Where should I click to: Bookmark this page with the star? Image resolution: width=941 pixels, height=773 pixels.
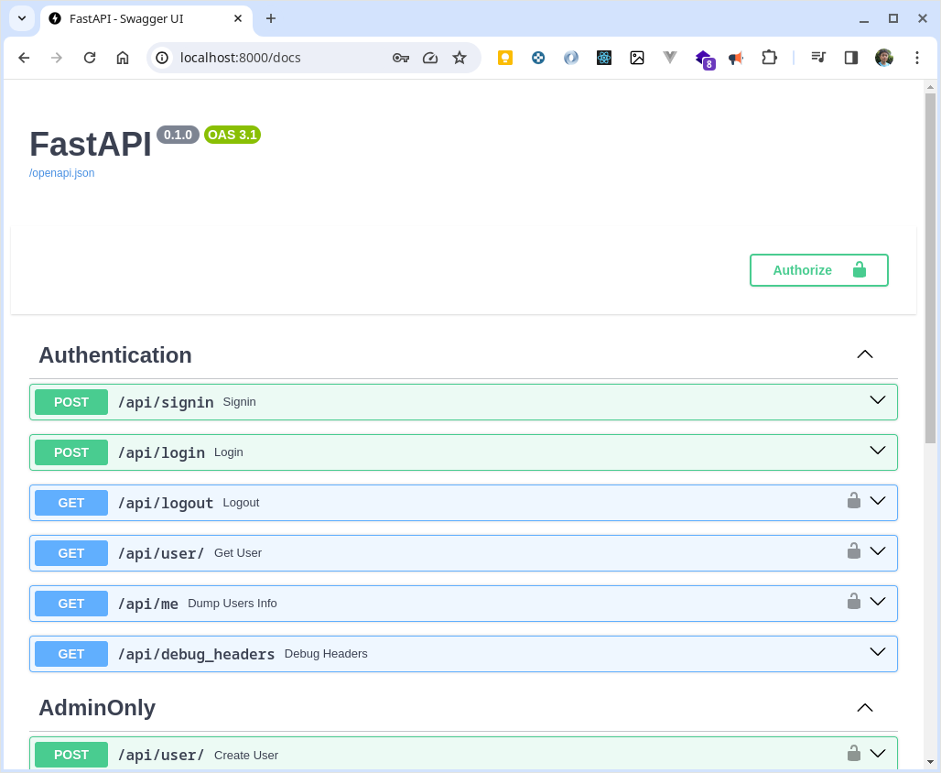460,58
